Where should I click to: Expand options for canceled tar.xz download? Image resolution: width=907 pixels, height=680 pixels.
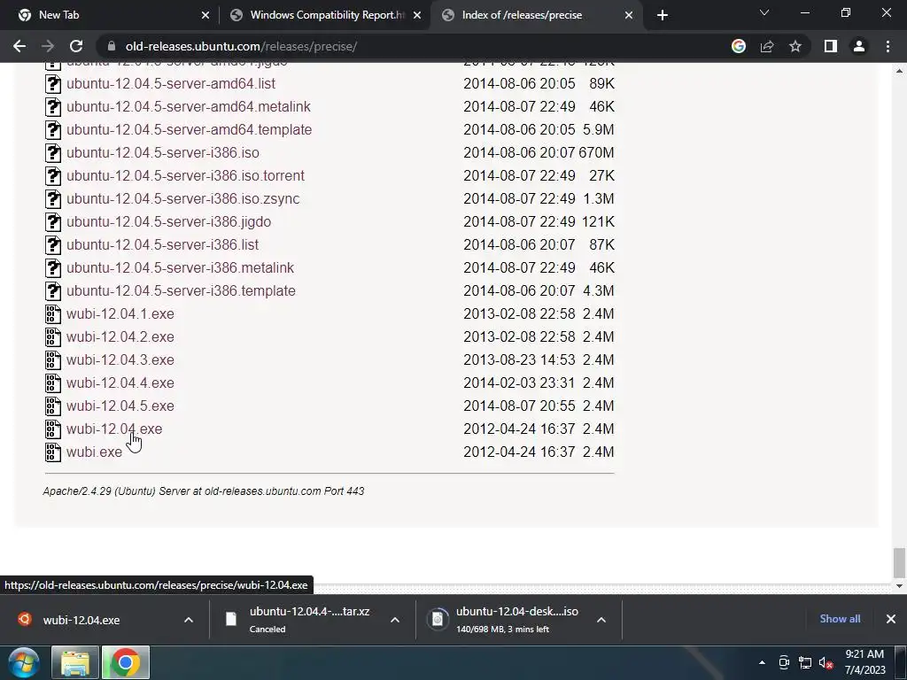tap(395, 620)
